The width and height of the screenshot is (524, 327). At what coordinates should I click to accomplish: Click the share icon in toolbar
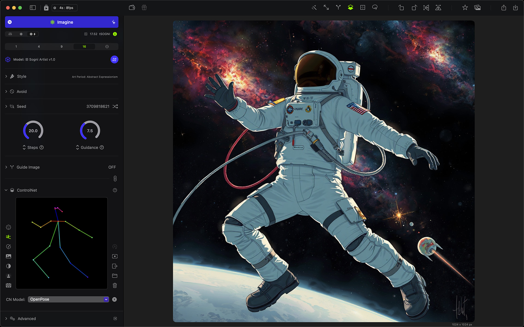(504, 8)
